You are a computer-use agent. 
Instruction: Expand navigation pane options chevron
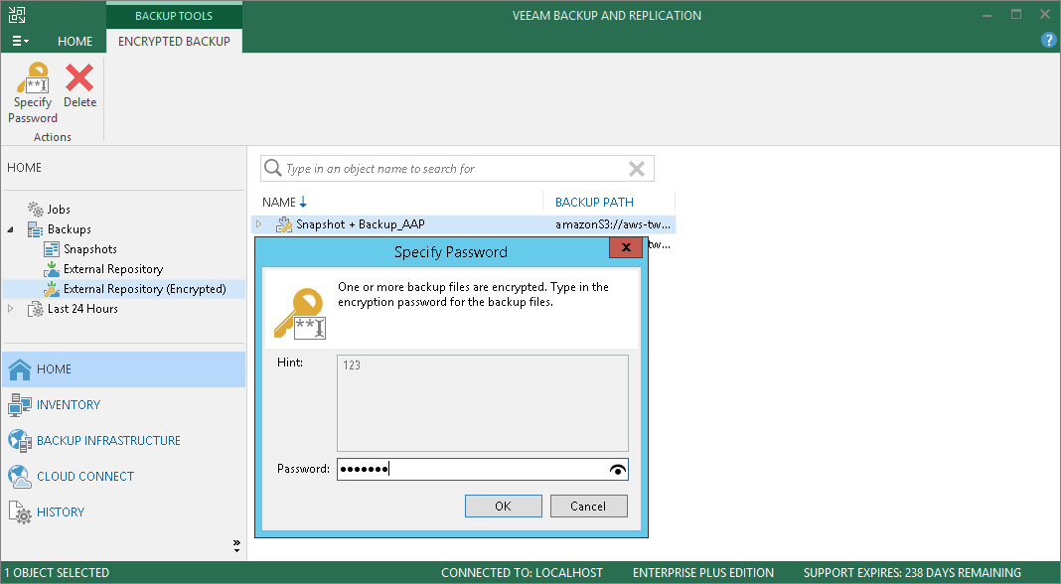236,546
